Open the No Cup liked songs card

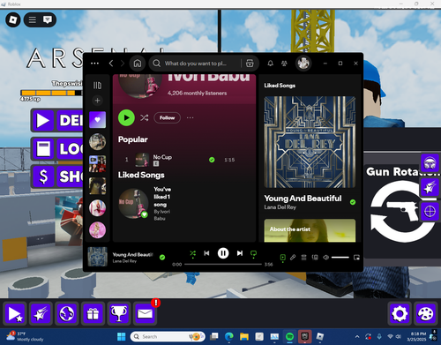pos(146,204)
